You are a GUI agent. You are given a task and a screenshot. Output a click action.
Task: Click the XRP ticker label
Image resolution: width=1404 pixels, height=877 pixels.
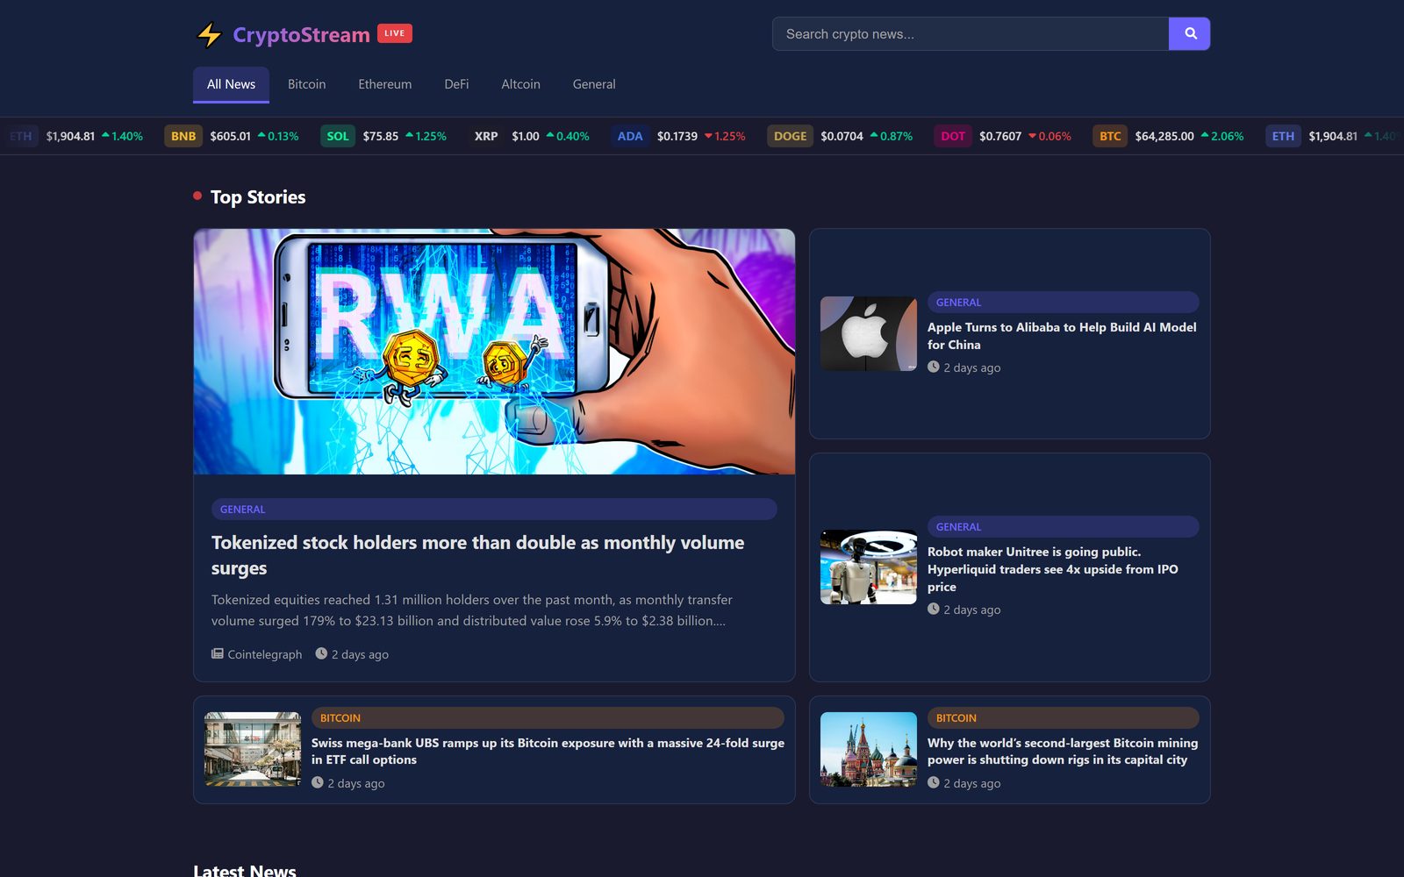click(x=486, y=136)
